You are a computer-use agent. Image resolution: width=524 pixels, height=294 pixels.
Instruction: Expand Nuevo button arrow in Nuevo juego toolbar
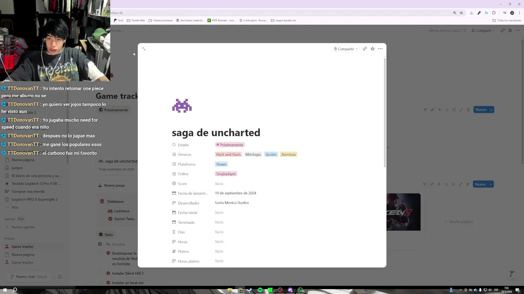pyautogui.click(x=491, y=184)
